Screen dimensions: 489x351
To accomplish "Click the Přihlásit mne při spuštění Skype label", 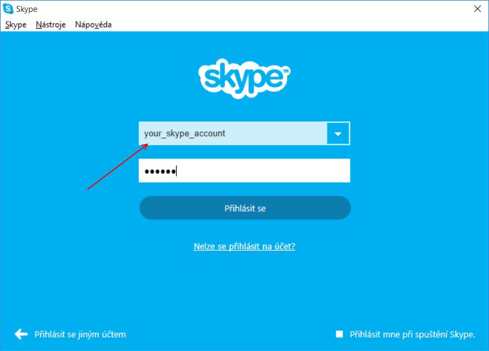I will [x=412, y=334].
